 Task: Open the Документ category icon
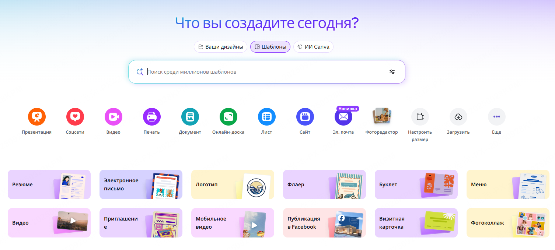click(x=190, y=116)
